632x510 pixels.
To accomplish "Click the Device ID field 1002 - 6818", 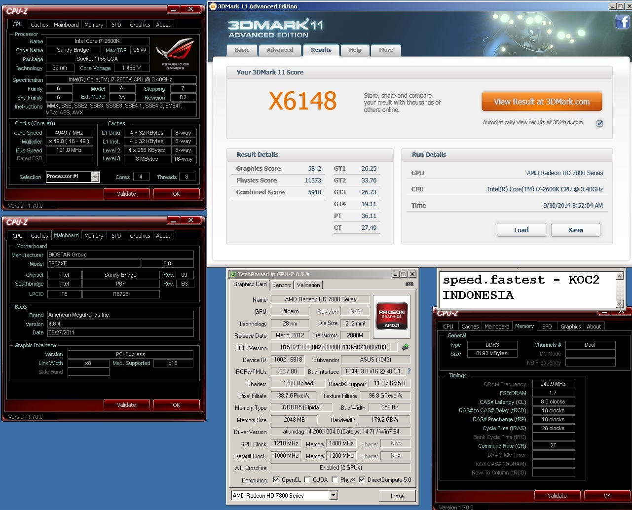I will (x=288, y=360).
